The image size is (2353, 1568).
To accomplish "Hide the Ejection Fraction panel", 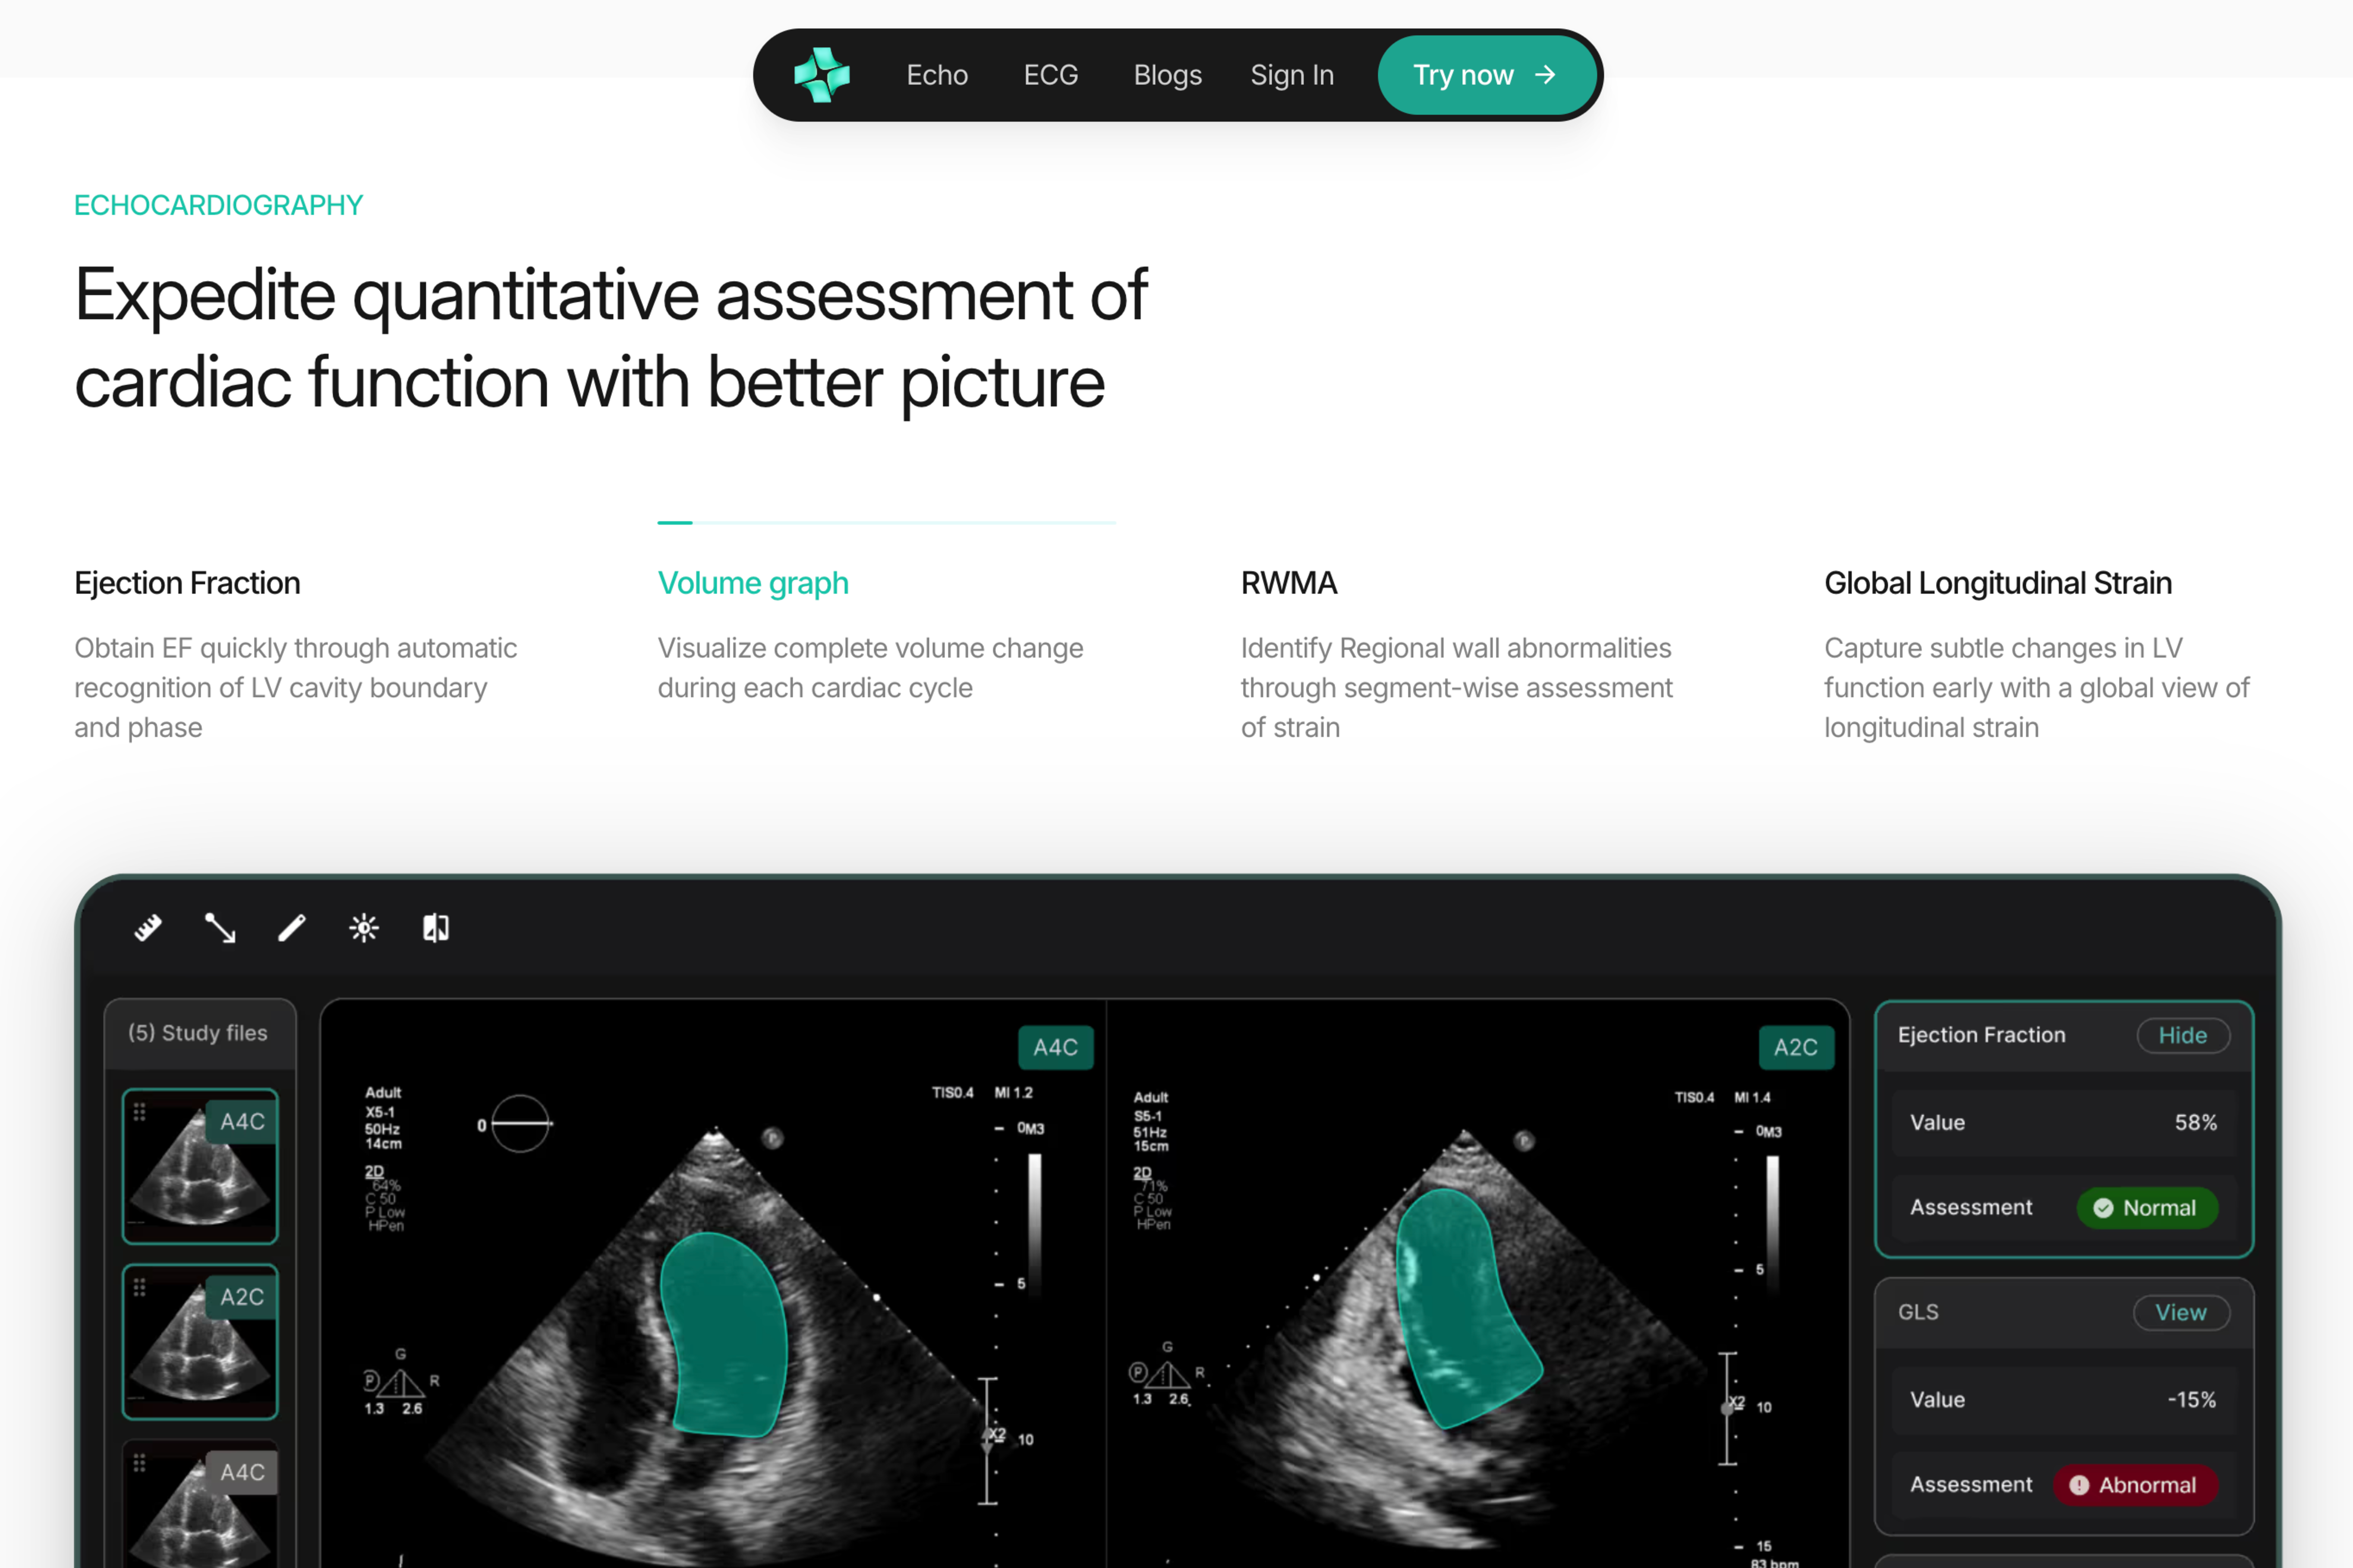I will point(2182,1035).
